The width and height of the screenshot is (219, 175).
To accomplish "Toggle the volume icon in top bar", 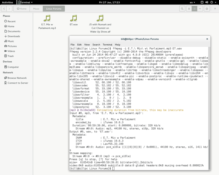I will pos(207,2).
